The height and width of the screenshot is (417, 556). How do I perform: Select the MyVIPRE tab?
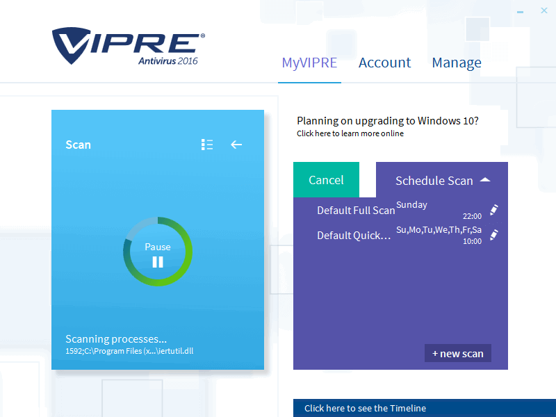(x=309, y=63)
